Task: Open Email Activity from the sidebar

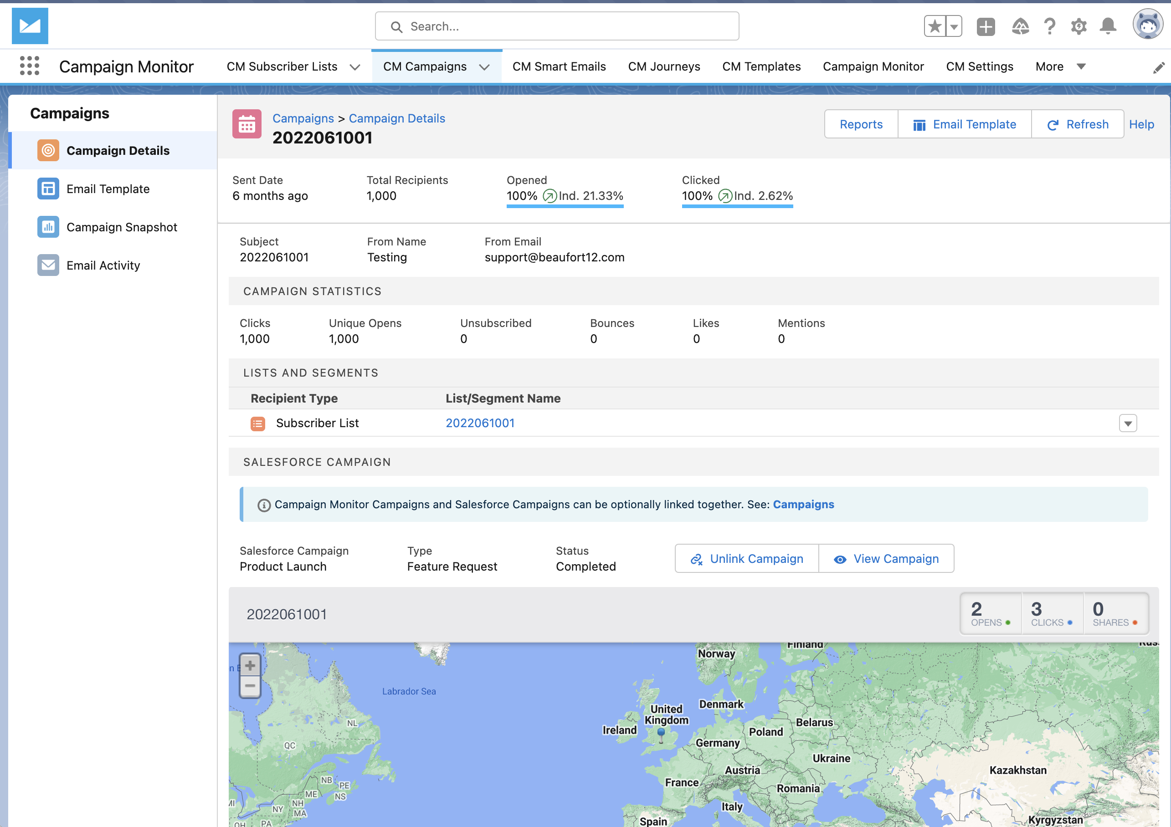Action: tap(103, 265)
